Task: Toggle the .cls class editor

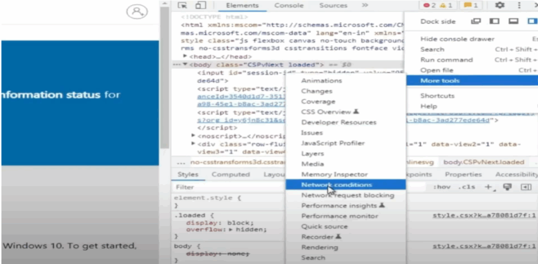Action: (x=466, y=187)
